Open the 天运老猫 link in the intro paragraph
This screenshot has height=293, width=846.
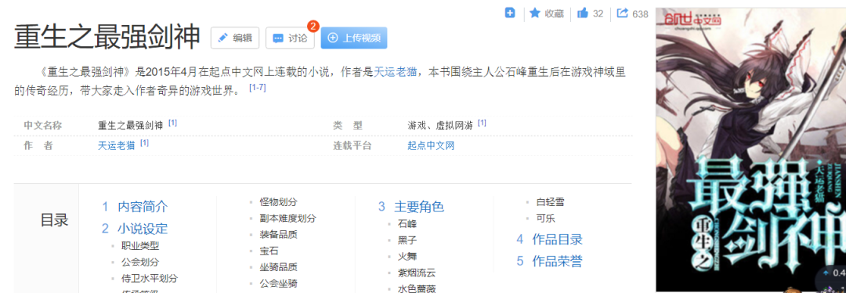tap(396, 72)
